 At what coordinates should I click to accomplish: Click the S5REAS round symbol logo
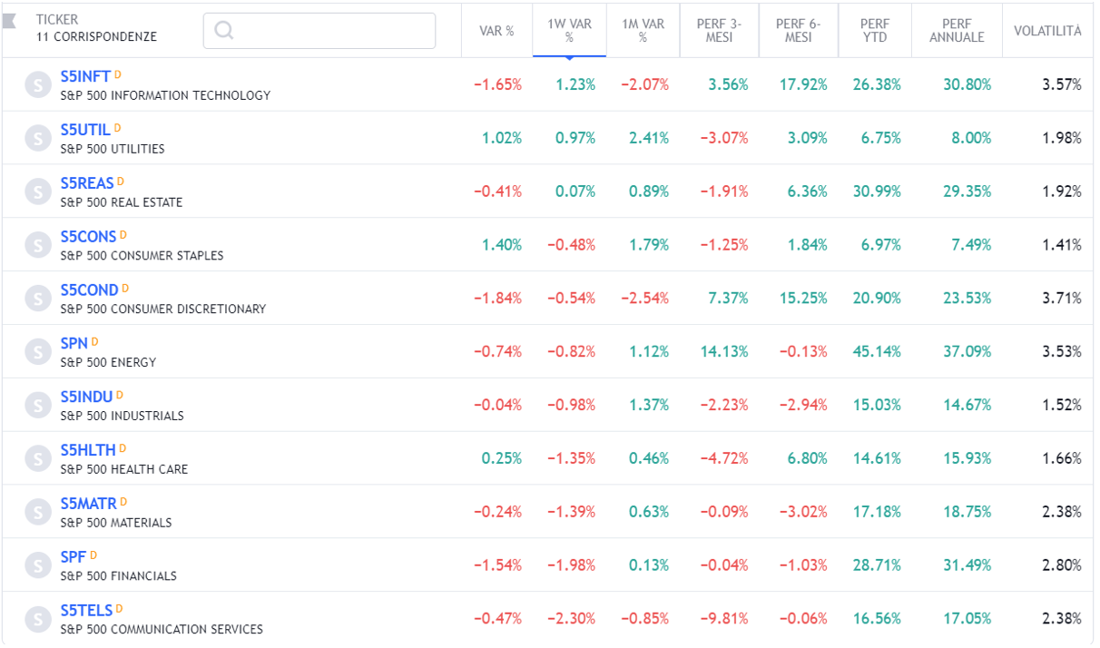37,191
